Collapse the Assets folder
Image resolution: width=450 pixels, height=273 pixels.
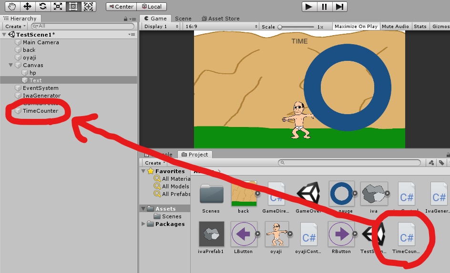143,208
